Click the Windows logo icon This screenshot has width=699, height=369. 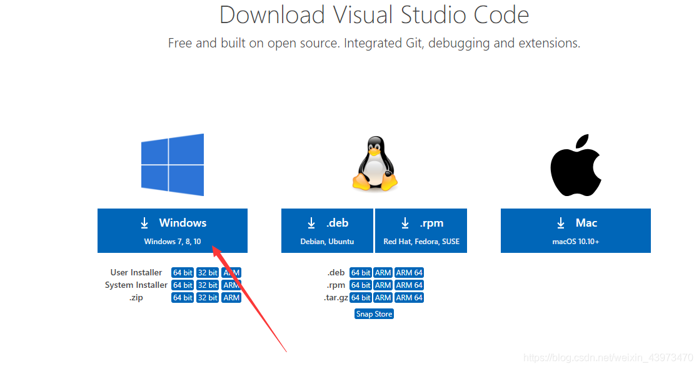tap(173, 165)
